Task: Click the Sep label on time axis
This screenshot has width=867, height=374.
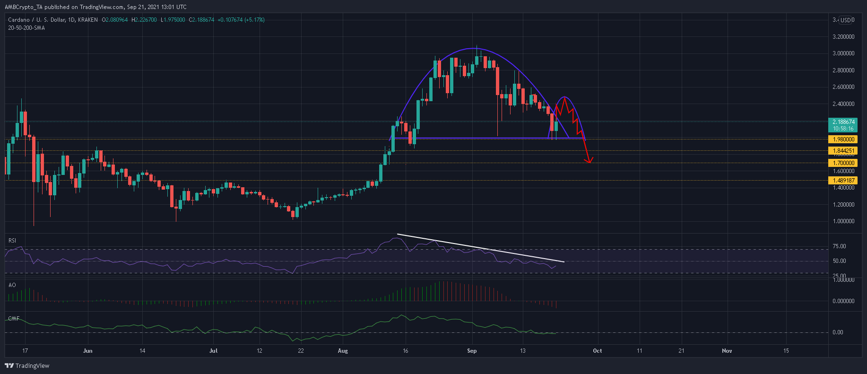Action: point(472,351)
